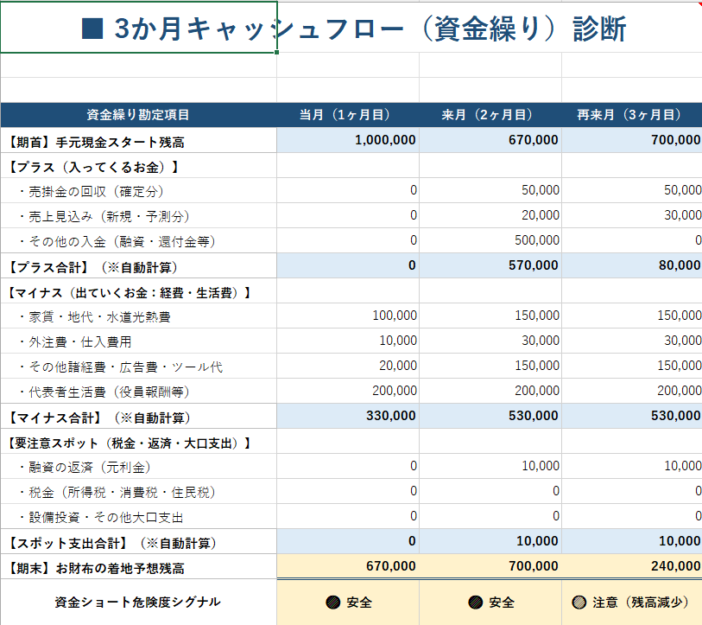Select the 1,000,000 starting balance cell
Screen dimensions: 702x625
[x=348, y=140]
